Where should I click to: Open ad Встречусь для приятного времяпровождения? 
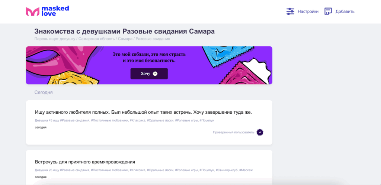[x=85, y=162]
